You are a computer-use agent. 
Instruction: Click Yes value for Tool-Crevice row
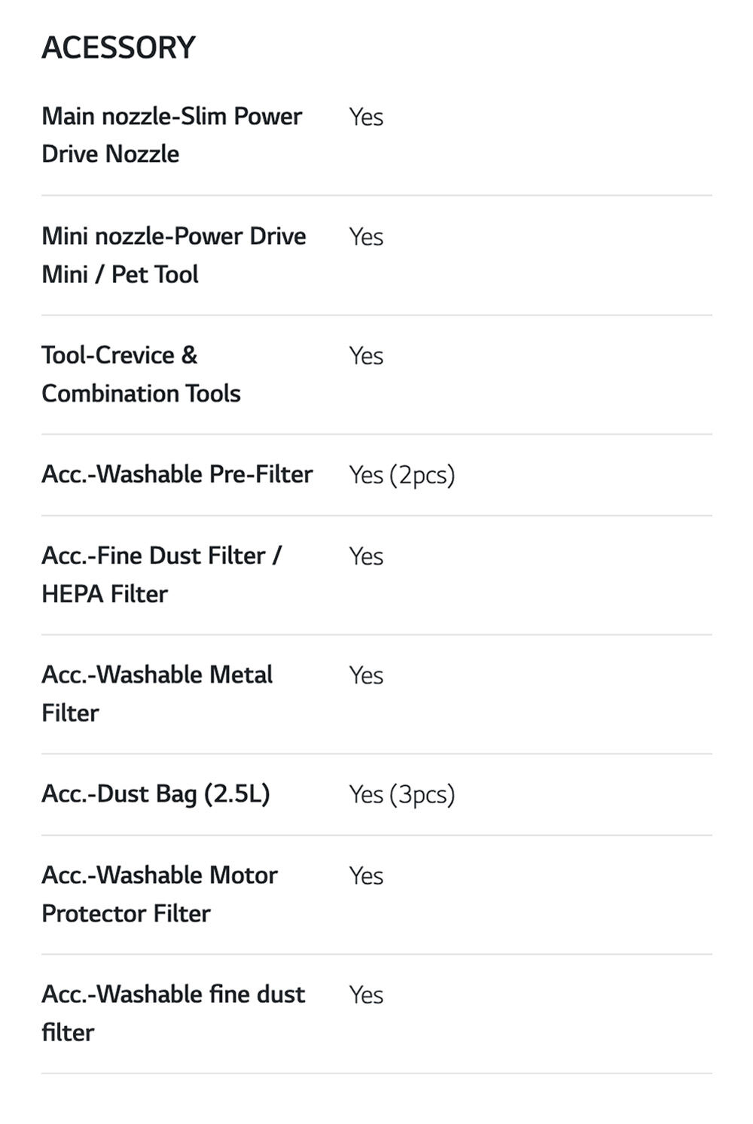(366, 355)
